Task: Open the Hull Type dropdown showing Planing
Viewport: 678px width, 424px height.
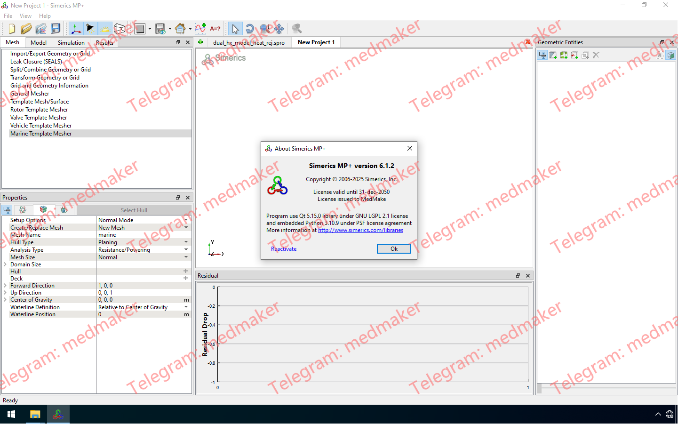Action: tap(144, 242)
